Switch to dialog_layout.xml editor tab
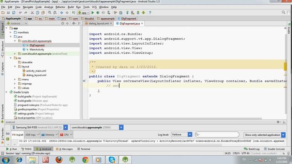The image size is (292, 164). point(99,23)
